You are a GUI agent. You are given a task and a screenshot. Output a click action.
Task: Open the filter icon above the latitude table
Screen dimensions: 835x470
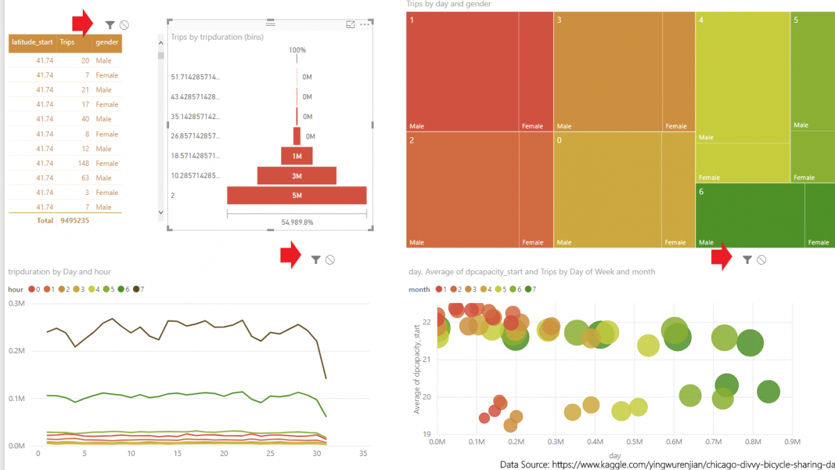(109, 24)
